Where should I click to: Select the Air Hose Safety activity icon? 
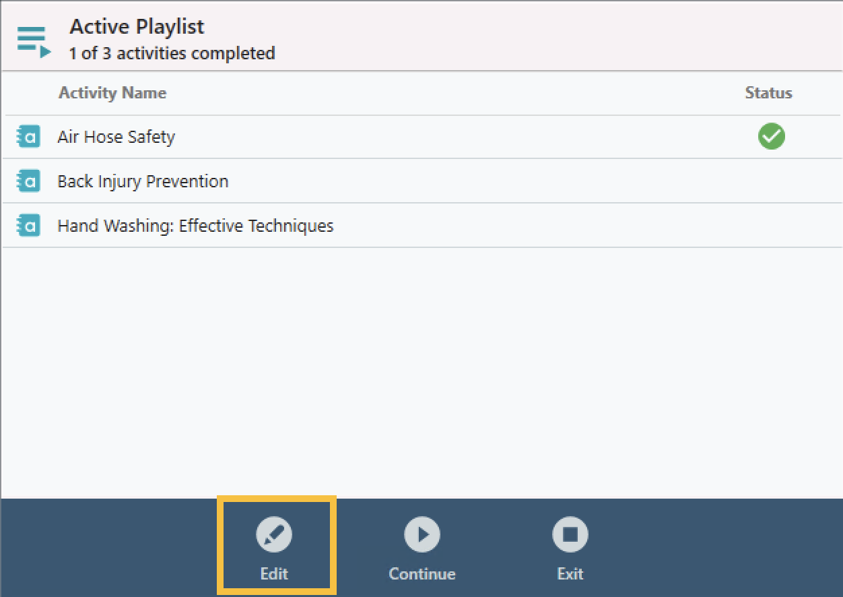(28, 136)
